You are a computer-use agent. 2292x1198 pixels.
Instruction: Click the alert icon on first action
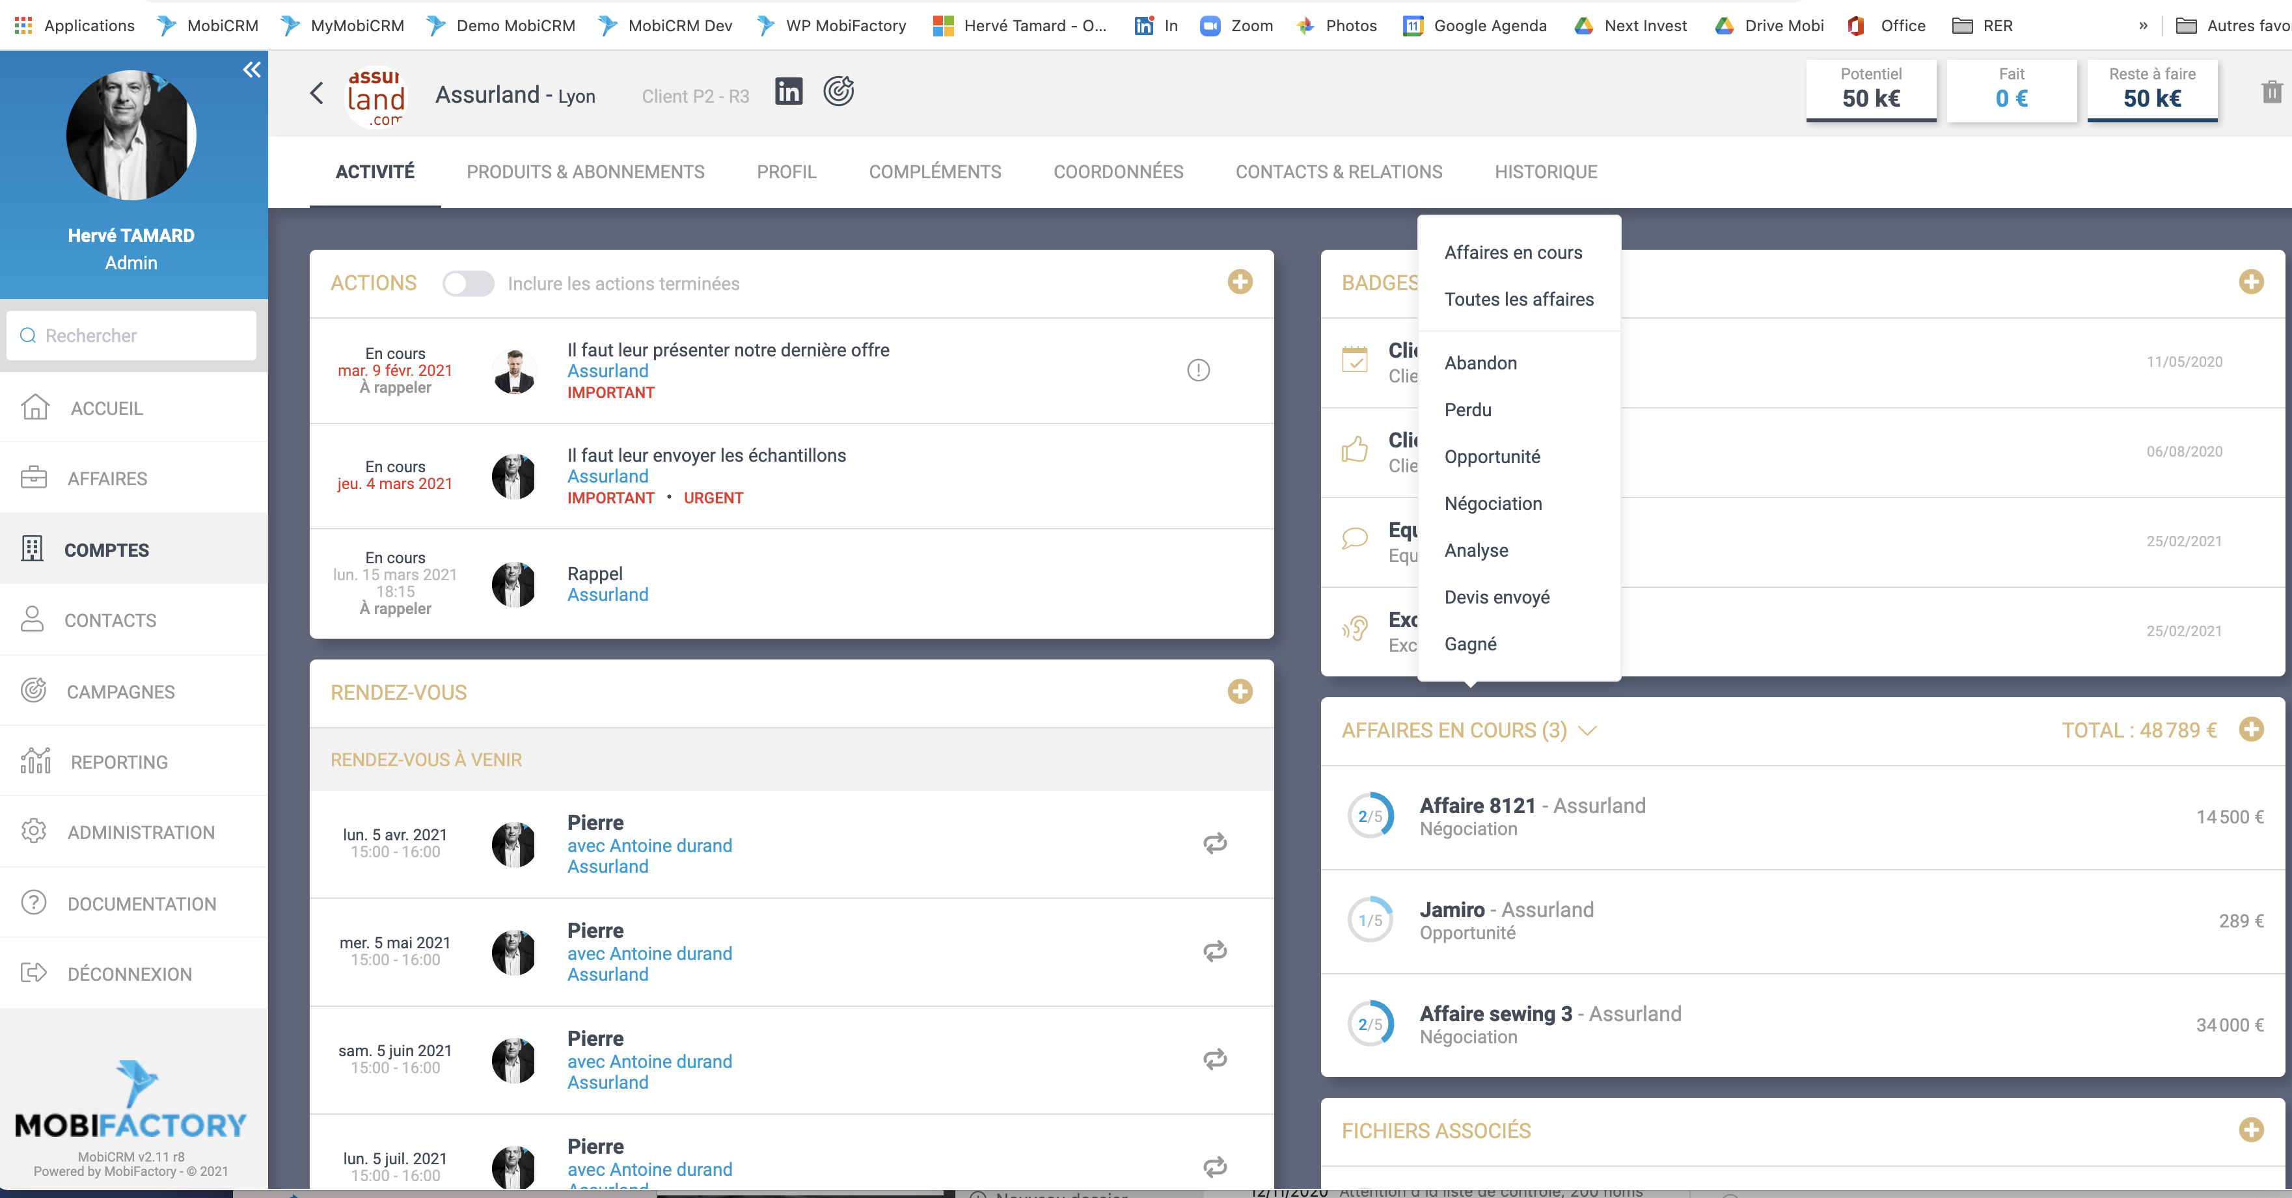pyautogui.click(x=1197, y=370)
